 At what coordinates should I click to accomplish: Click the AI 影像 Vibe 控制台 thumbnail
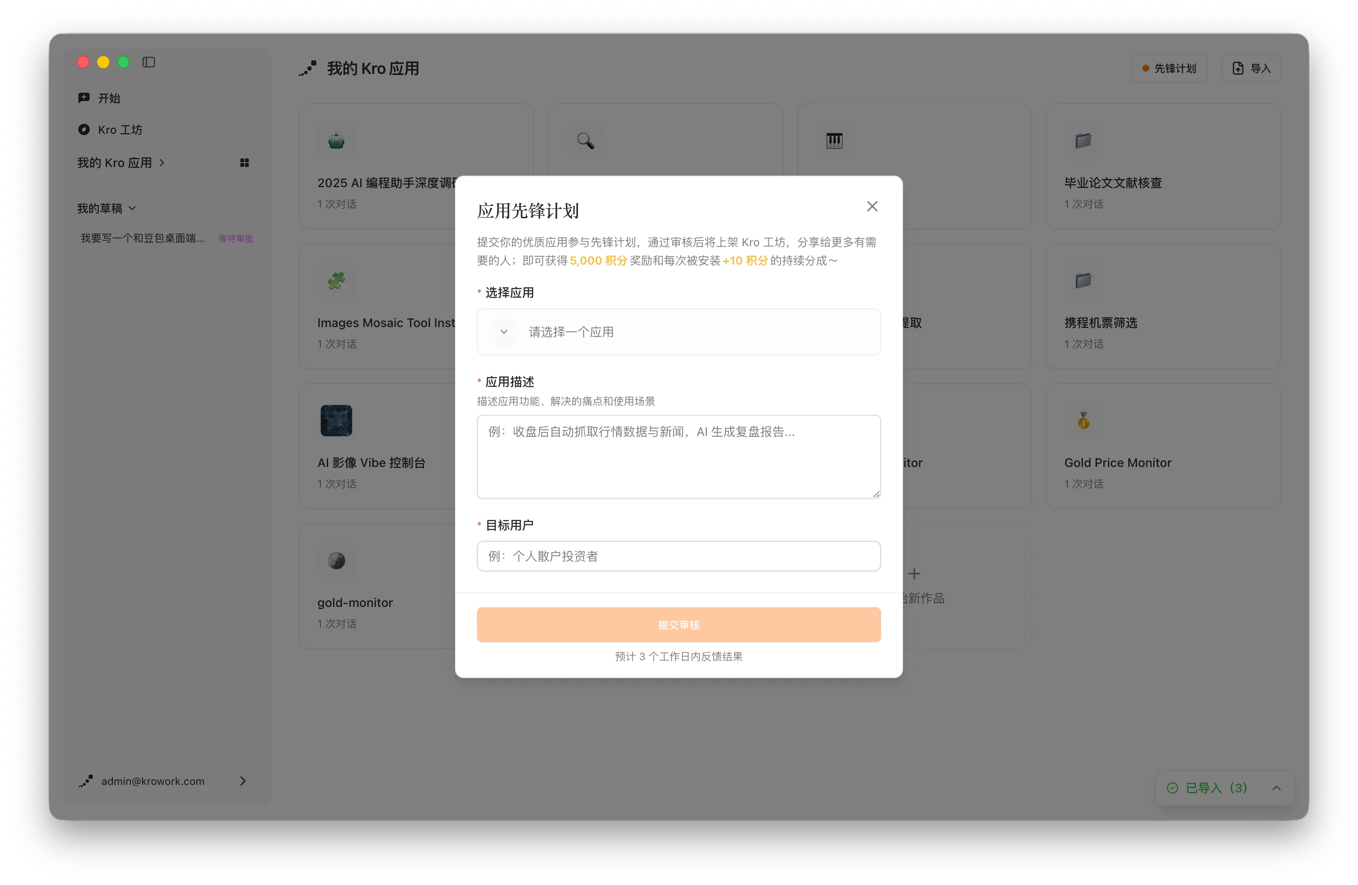tap(336, 420)
